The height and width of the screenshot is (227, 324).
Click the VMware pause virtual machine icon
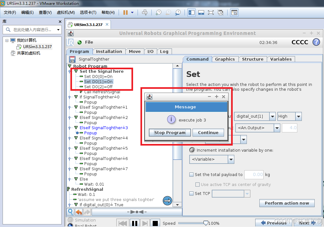[x=125, y=13]
